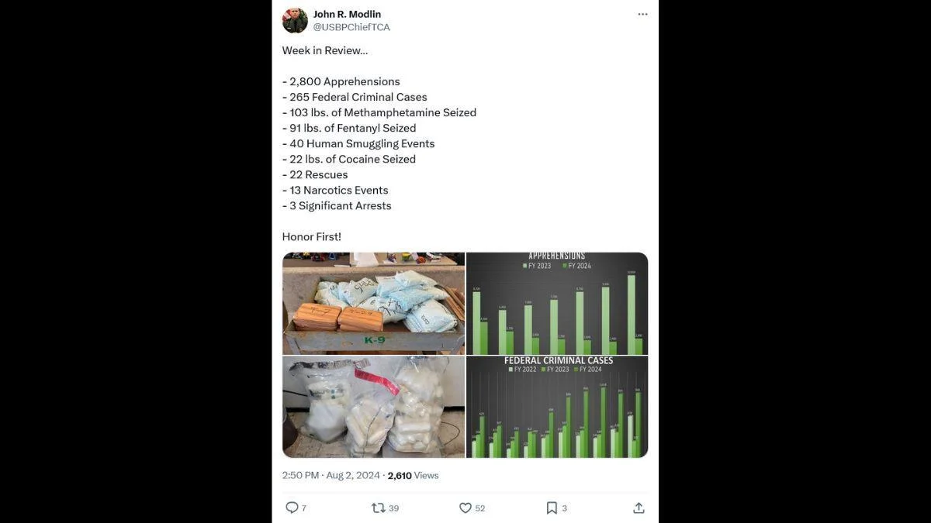Click the 3 bookmarks count
Screen dimensions: 931x523
click(564, 508)
